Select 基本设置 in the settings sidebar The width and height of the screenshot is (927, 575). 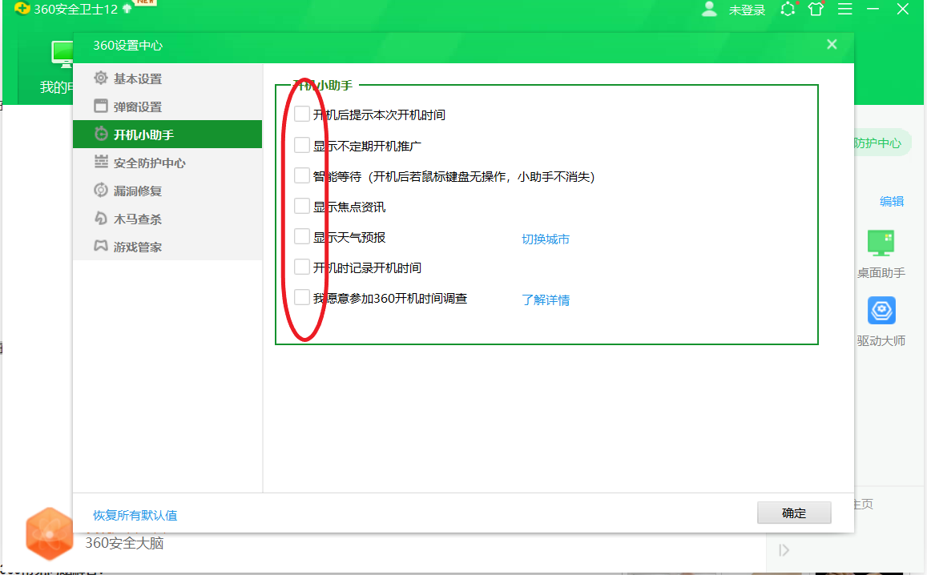[x=137, y=78]
